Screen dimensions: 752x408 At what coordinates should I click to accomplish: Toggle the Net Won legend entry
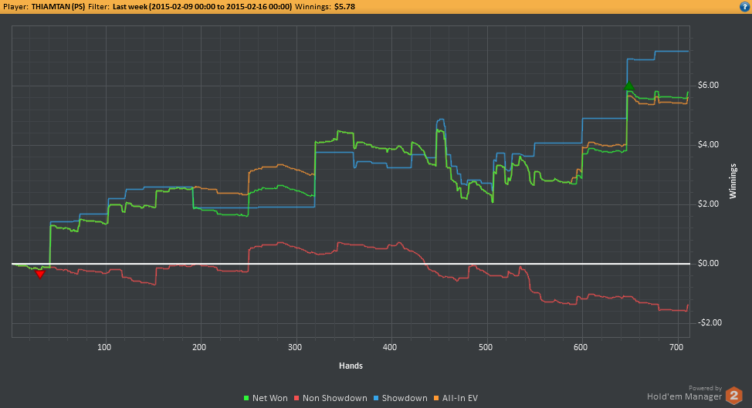(266, 398)
